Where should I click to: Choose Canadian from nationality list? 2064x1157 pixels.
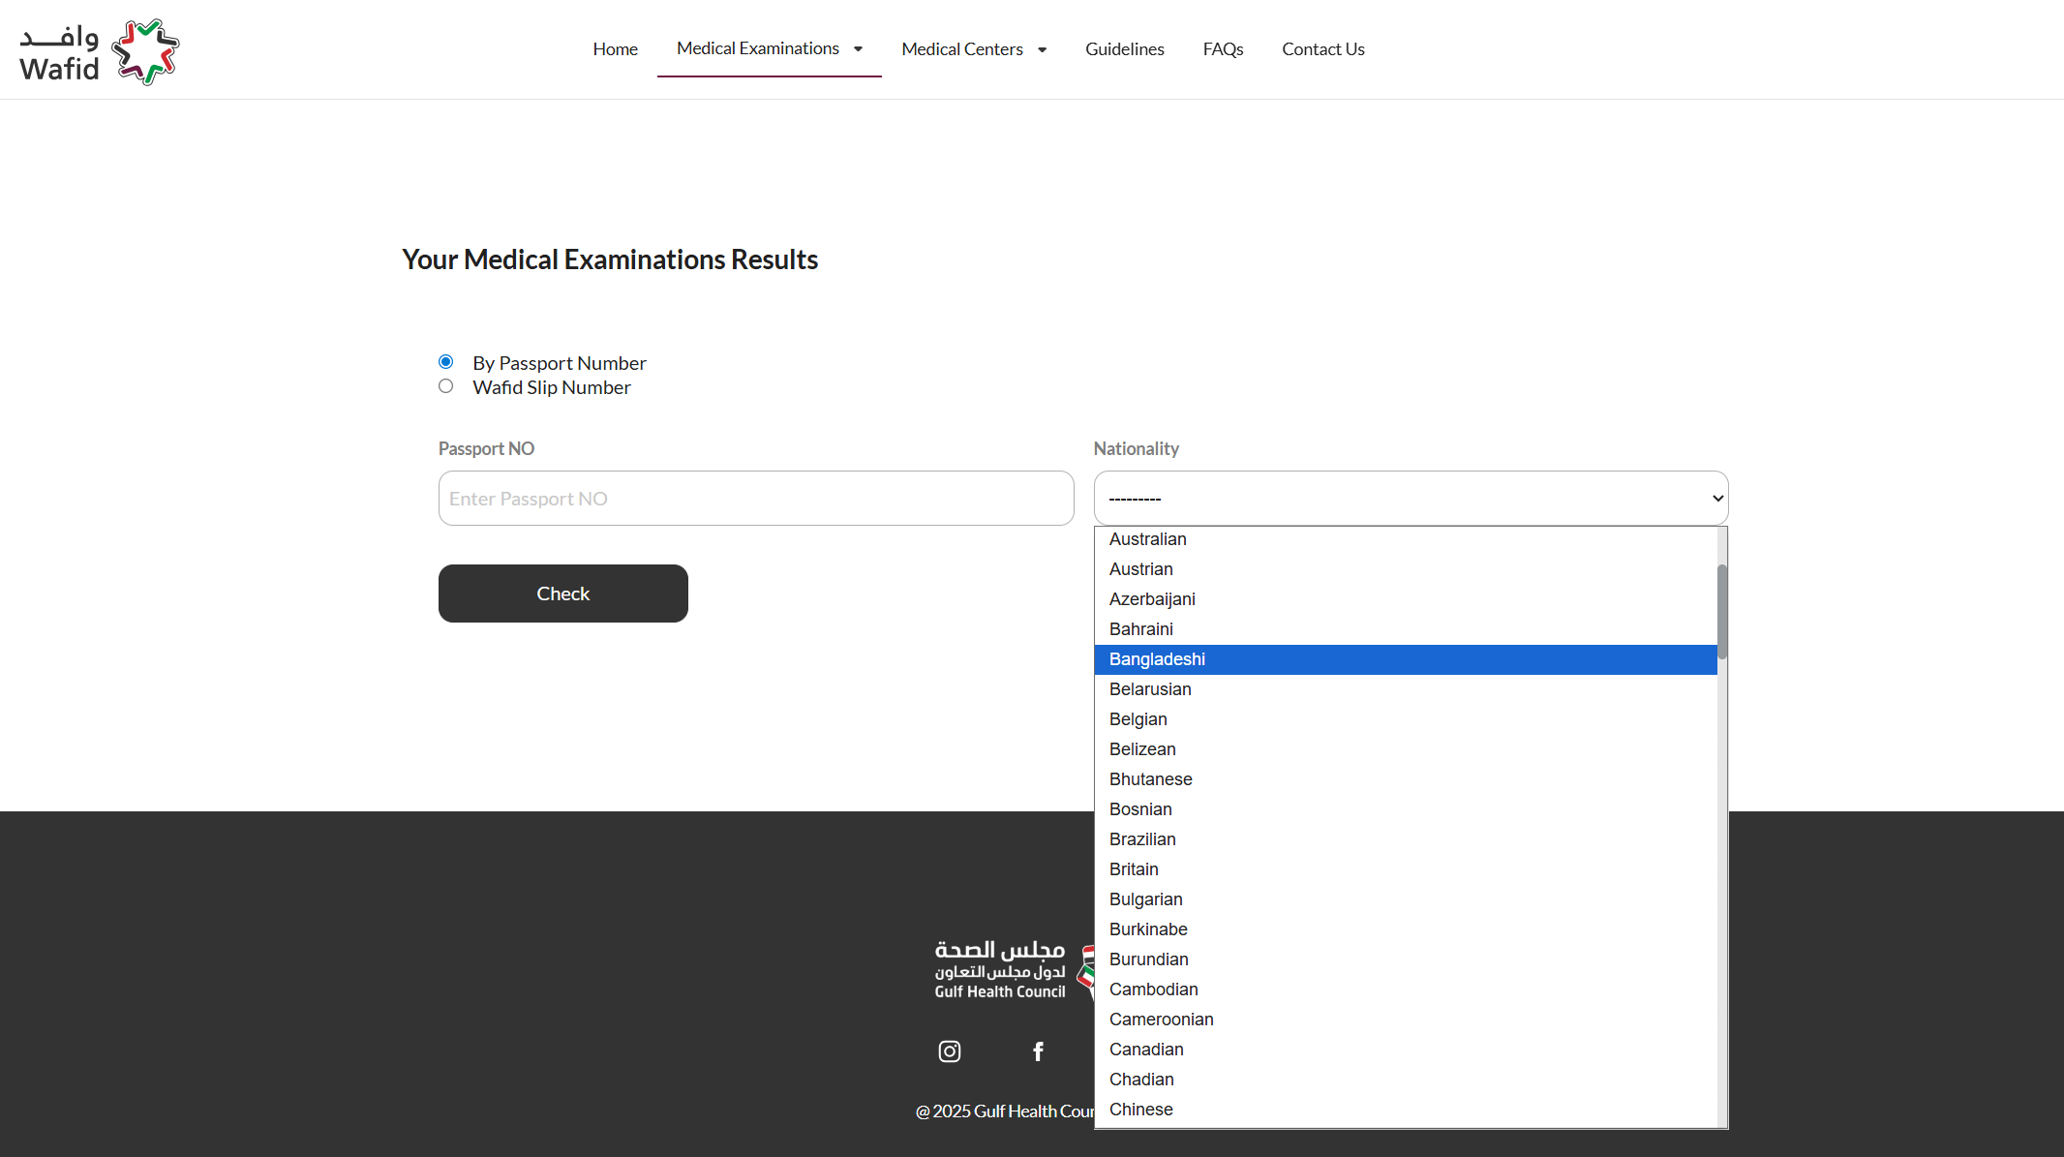[x=1146, y=1050]
